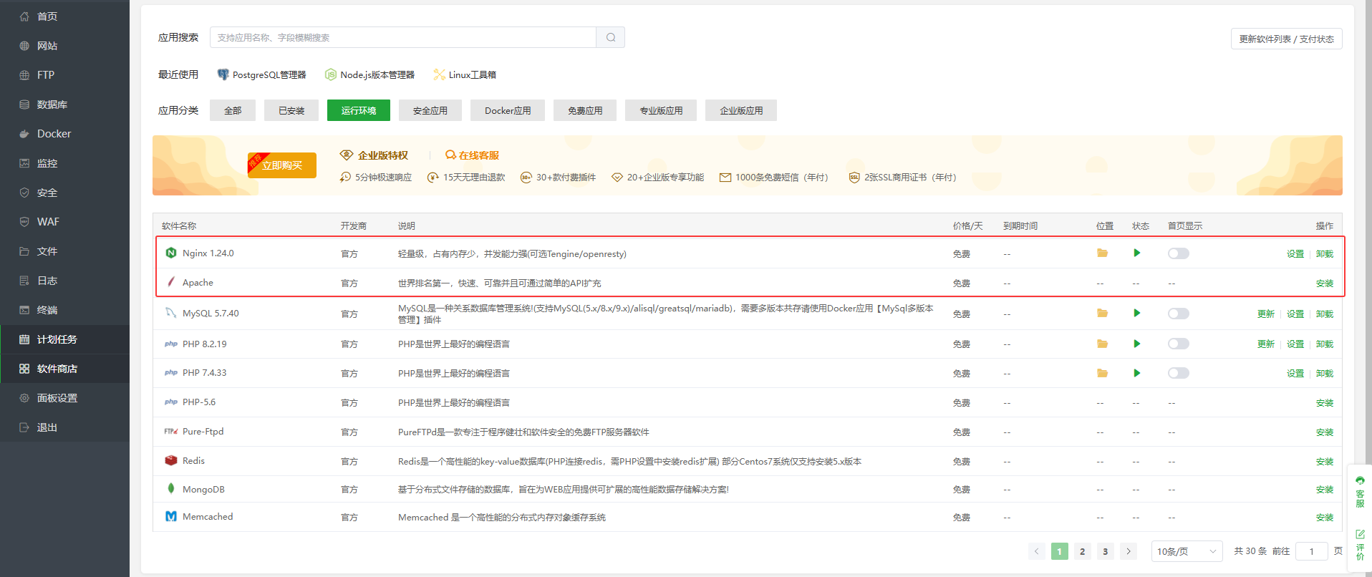Viewport: 1372px width, 577px height.
Task: Open Node.js版本管理器 from recently used
Action: pyautogui.click(x=370, y=74)
